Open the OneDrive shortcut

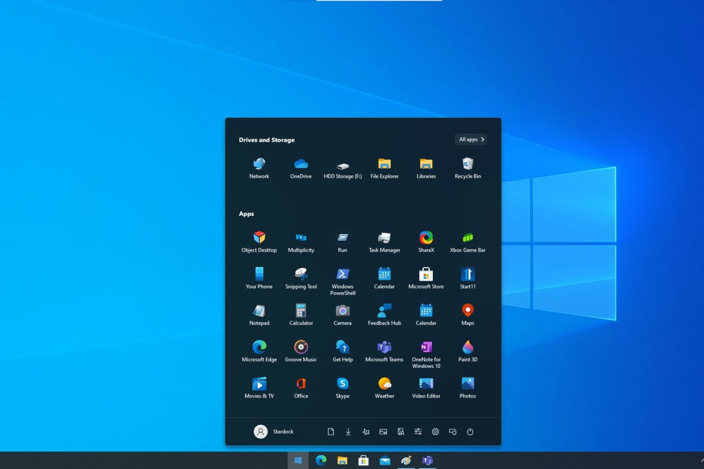point(301,168)
